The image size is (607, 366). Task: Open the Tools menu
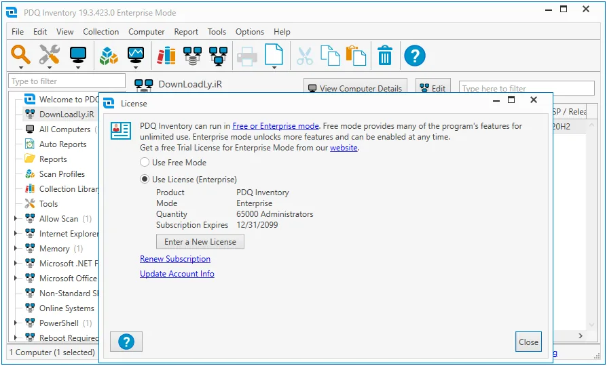point(217,32)
